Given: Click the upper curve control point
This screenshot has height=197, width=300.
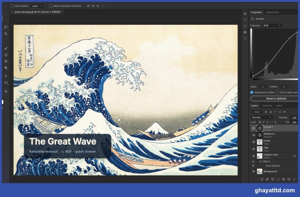Looking at the screenshot, I should (x=290, y=38).
